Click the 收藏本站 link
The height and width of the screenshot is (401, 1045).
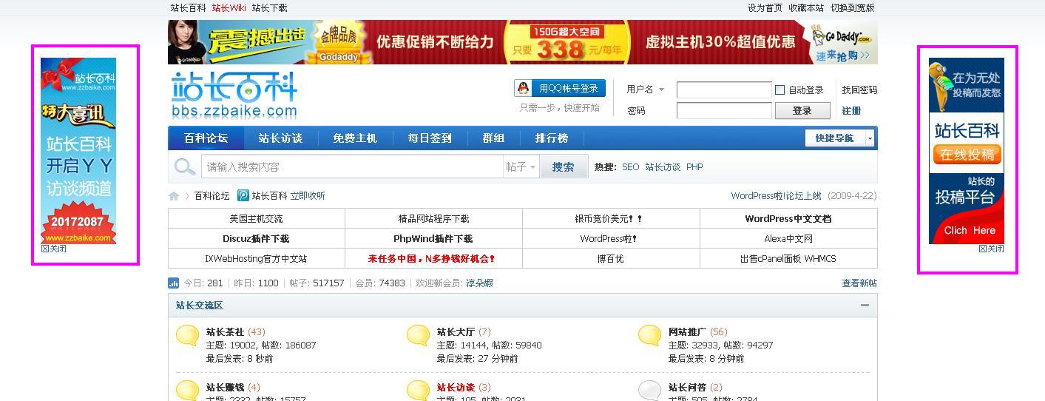point(806,8)
